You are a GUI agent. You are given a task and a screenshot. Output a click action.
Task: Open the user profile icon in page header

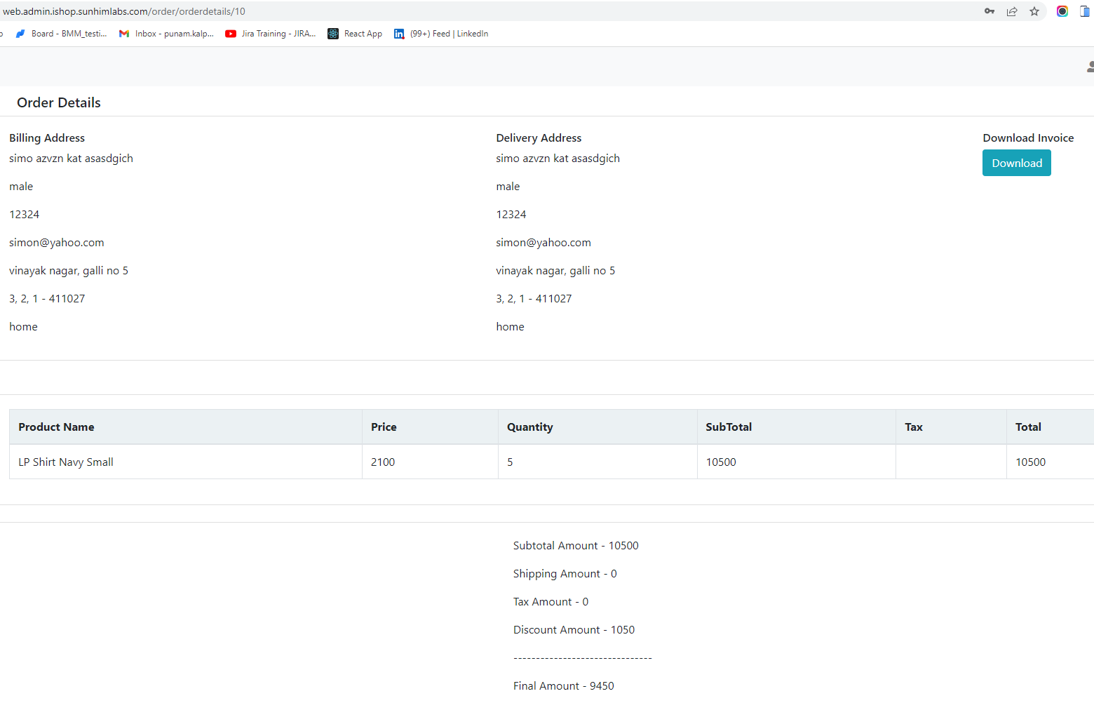(x=1090, y=67)
